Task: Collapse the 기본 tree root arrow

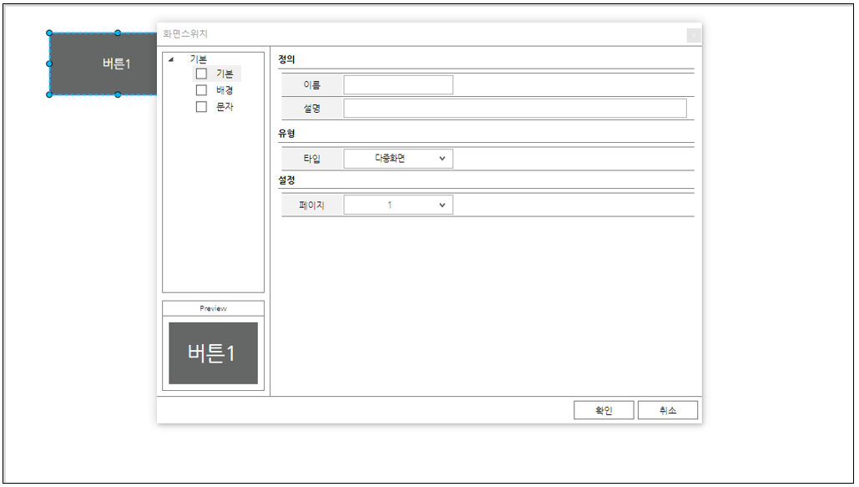Action: tap(171, 59)
